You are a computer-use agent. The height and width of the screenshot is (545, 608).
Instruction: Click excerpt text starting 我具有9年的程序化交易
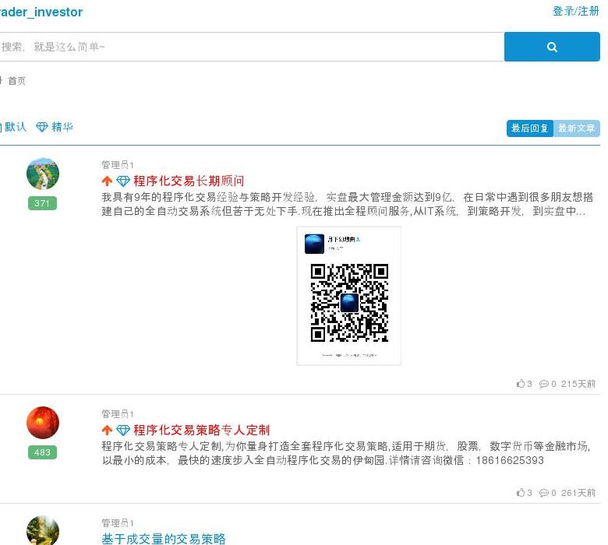pos(348,204)
